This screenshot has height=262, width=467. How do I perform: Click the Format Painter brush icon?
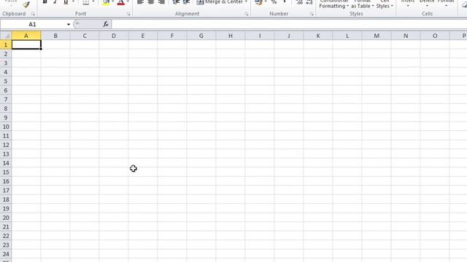(x=26, y=4)
